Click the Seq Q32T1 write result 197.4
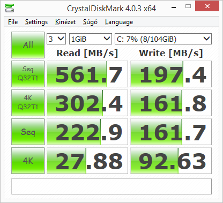Image resolution: width=223 pixels, height=203 pixels. tap(171, 74)
